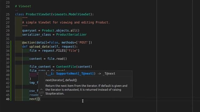Viewport: 200px width, 112px height.
Task: Click 'file_content' variable on line 38
Action: pos(40,67)
